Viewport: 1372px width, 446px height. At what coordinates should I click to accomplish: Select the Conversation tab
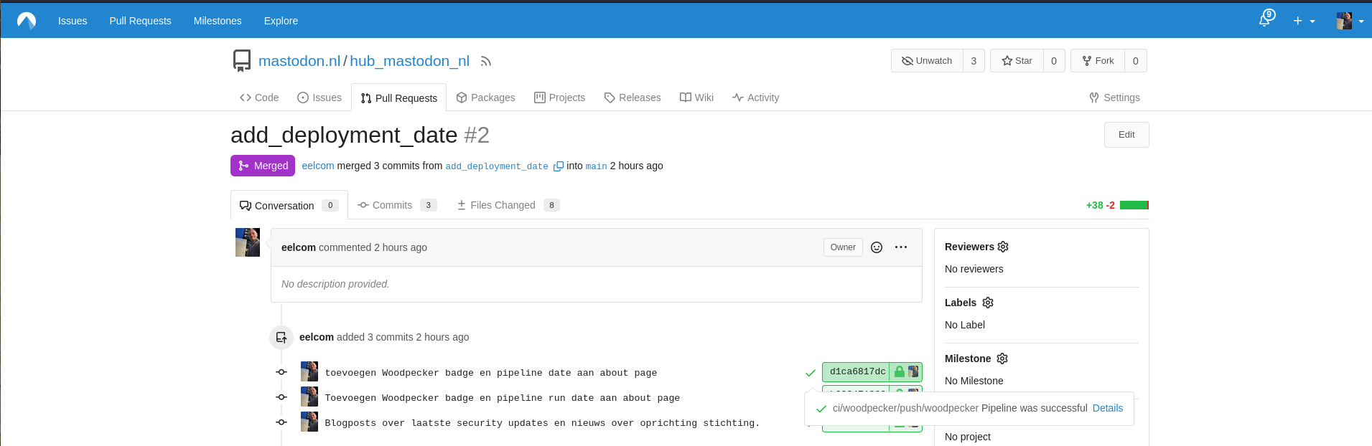(289, 205)
